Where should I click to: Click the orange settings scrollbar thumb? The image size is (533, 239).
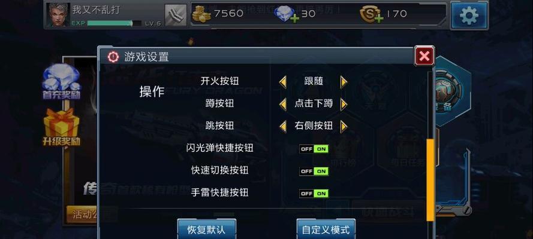[x=430, y=179]
